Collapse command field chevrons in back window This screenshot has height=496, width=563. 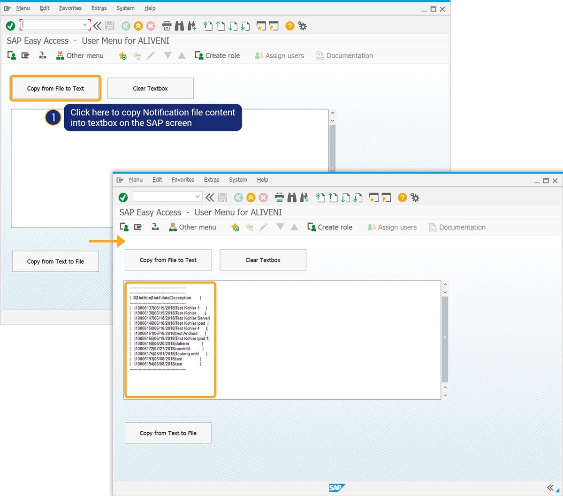point(97,26)
